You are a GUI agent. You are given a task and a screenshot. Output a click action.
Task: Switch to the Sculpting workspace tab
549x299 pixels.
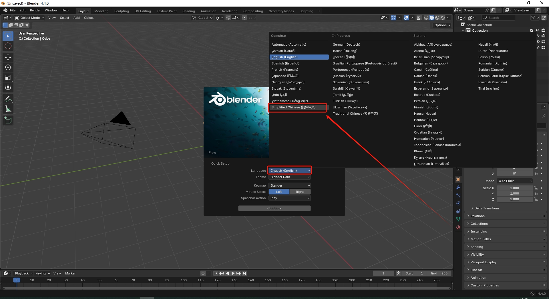(122, 11)
